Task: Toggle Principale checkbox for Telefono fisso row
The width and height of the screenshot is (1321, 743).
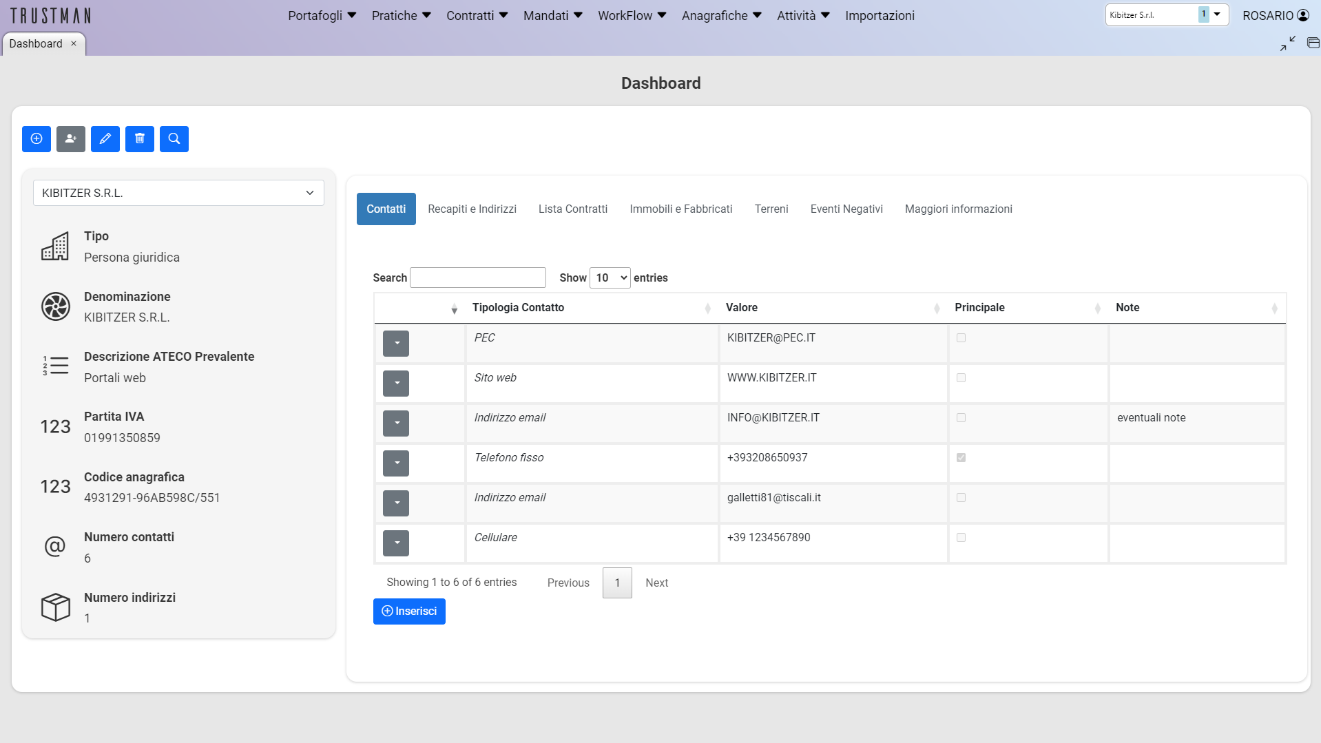Action: coord(961,458)
